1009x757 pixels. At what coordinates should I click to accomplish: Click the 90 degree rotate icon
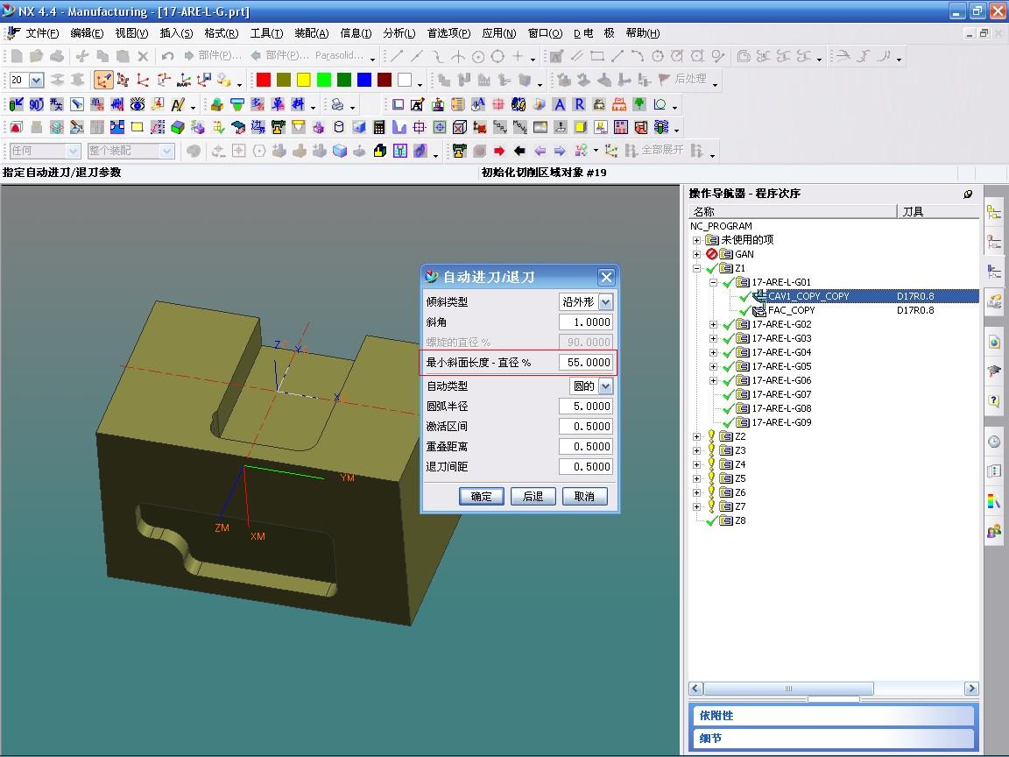37,104
